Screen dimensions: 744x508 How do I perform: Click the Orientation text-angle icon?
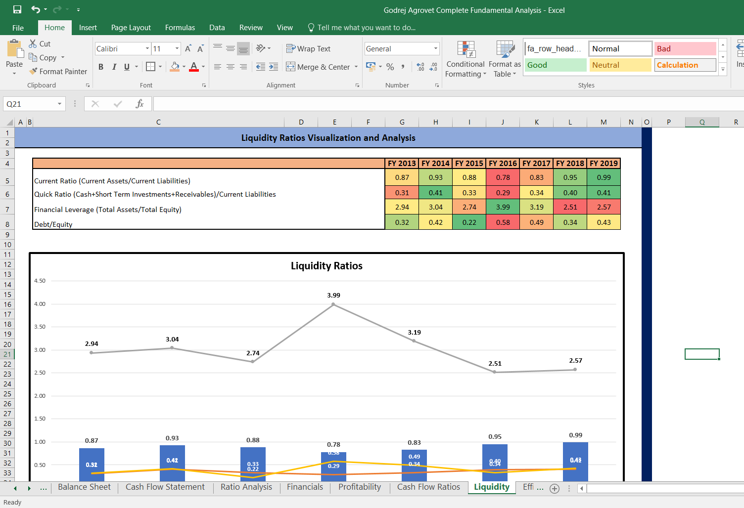(x=261, y=48)
